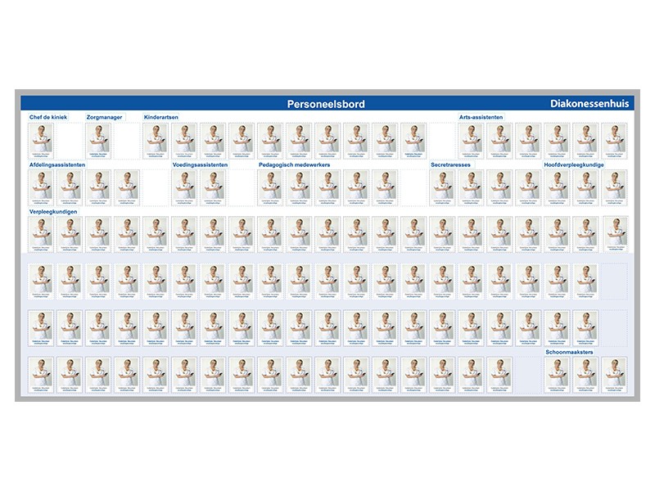This screenshot has width=655, height=491.
Task: Open the staff photo under Zorgmanager
Action: 98,141
